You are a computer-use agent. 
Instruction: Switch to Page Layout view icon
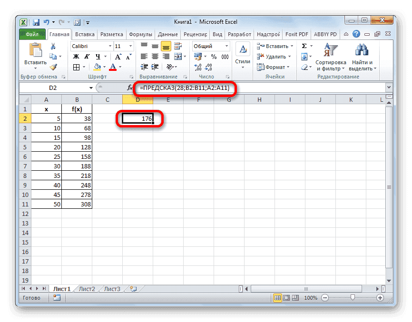(x=287, y=298)
